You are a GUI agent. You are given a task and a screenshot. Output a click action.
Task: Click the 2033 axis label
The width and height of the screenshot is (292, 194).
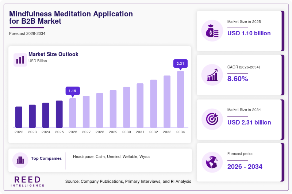pyautogui.click(x=167, y=132)
